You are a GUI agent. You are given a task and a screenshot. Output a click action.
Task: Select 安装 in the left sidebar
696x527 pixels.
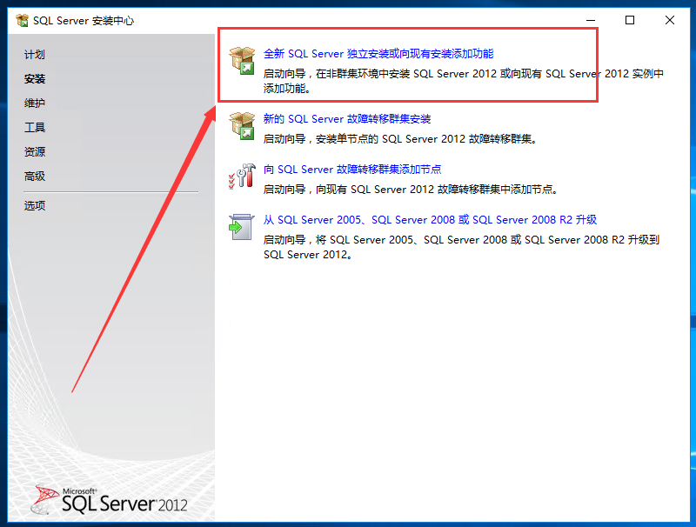[35, 79]
